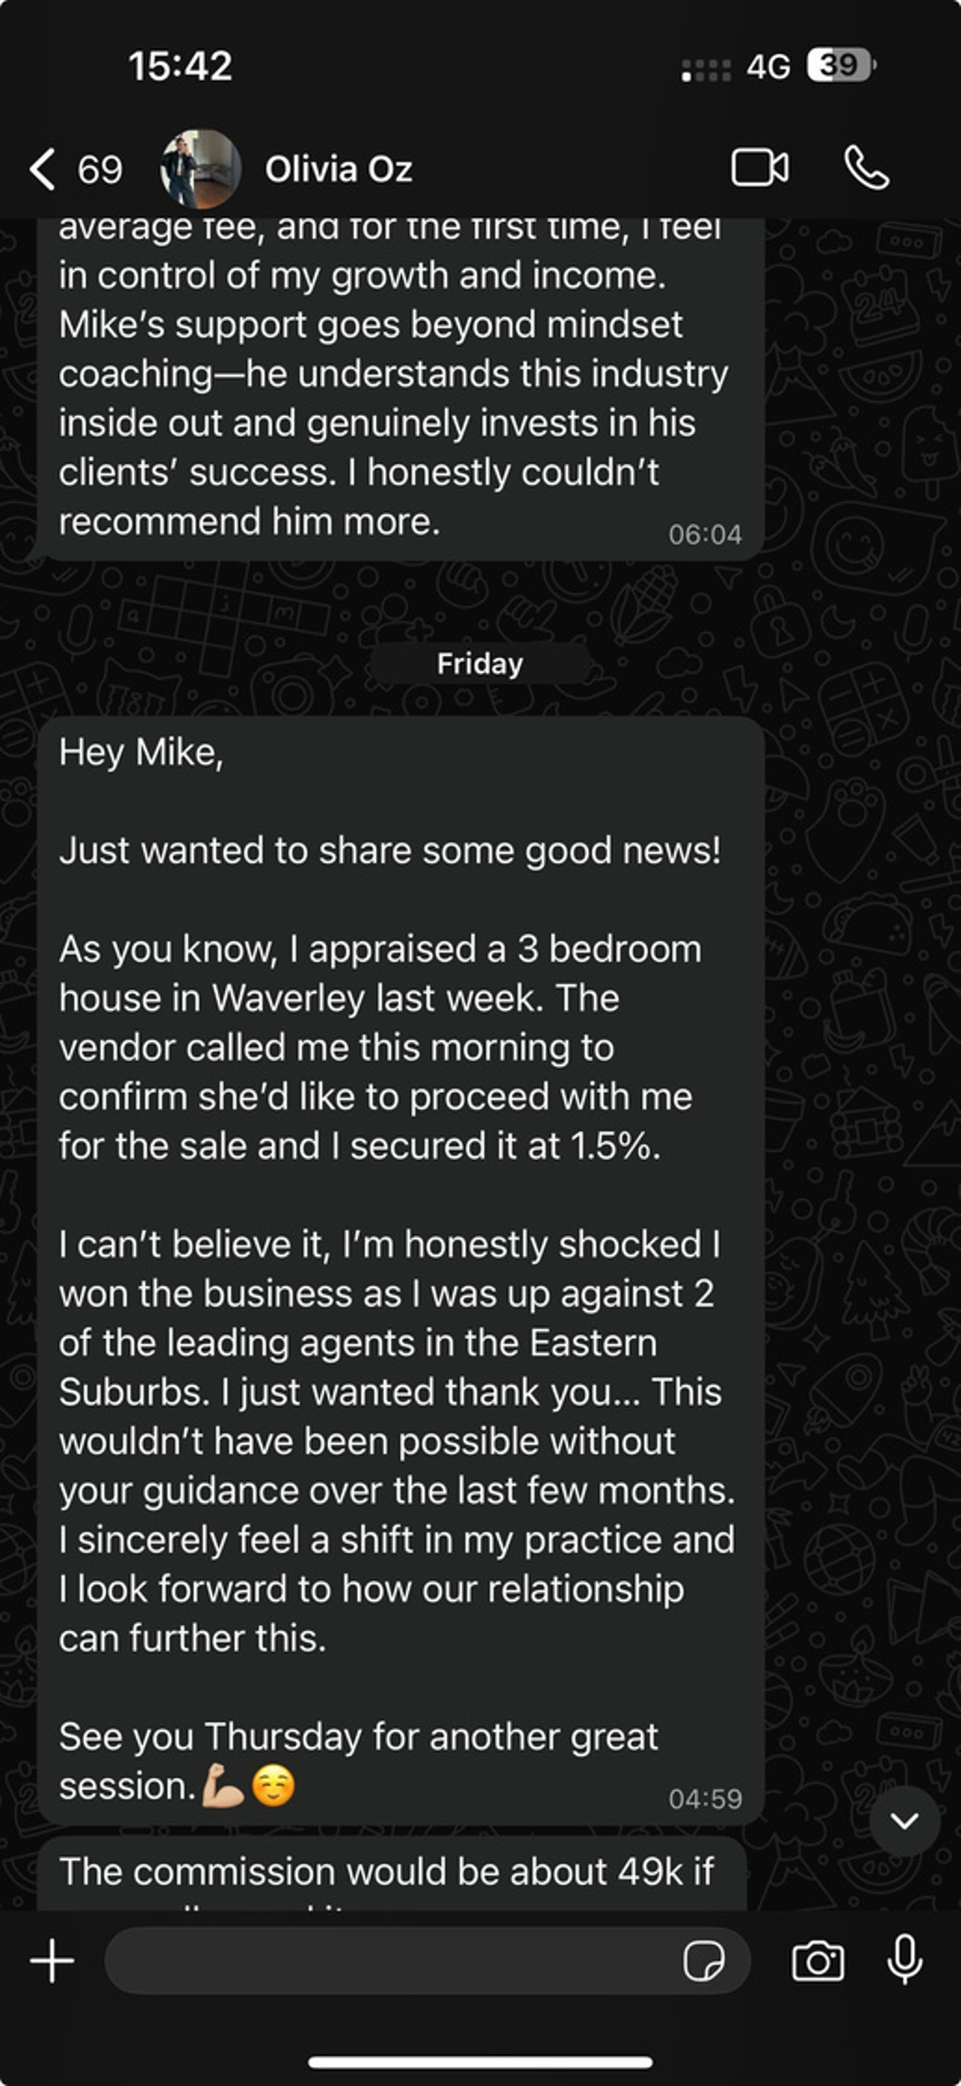Tap the battery indicator in status bar
961x2086 pixels.
point(840,66)
